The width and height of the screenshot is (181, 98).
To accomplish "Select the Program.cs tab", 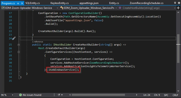I will [8, 3].
